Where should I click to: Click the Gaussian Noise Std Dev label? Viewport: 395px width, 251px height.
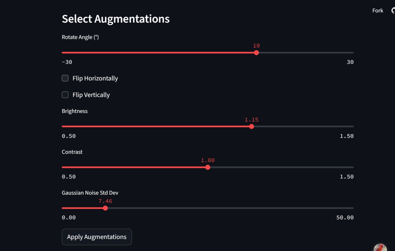[90, 192]
